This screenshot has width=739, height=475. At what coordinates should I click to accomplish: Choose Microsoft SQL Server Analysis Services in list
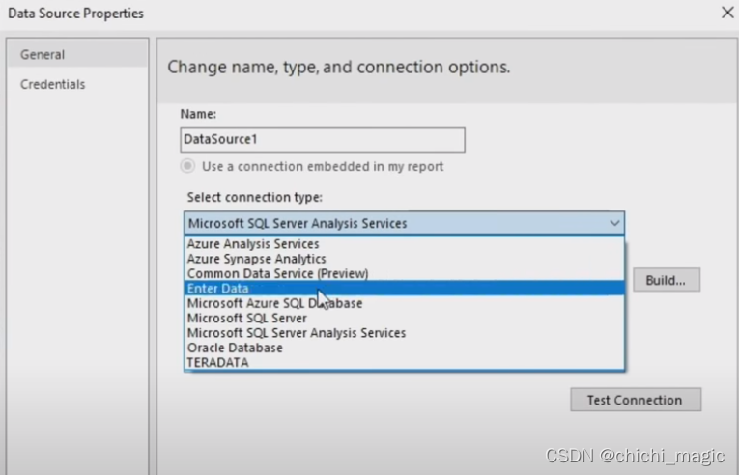[x=404, y=333]
